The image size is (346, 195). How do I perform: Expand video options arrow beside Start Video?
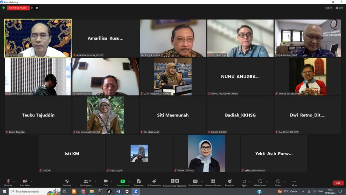tap(32, 181)
